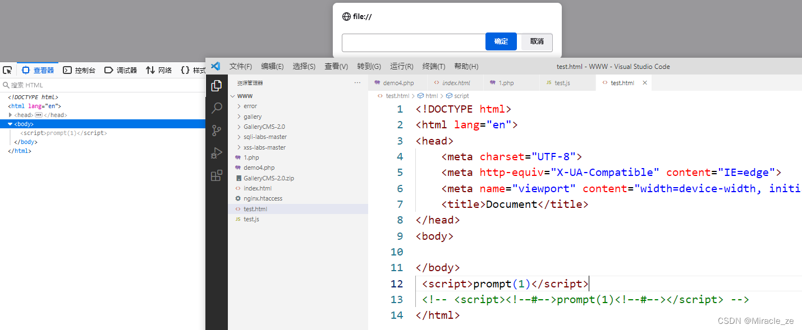This screenshot has height=330, width=802.
Task: Select DOCTYPE node in inspector
Action: 33,97
